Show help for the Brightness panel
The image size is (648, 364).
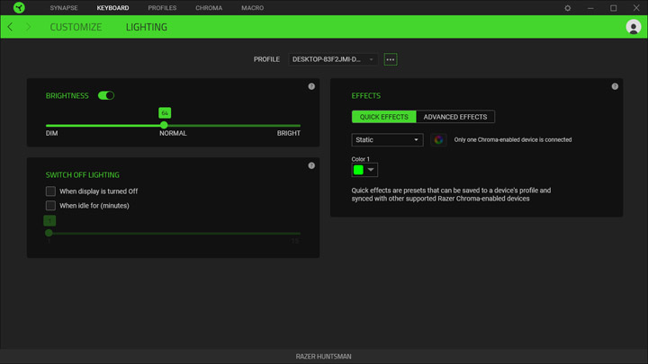(311, 86)
